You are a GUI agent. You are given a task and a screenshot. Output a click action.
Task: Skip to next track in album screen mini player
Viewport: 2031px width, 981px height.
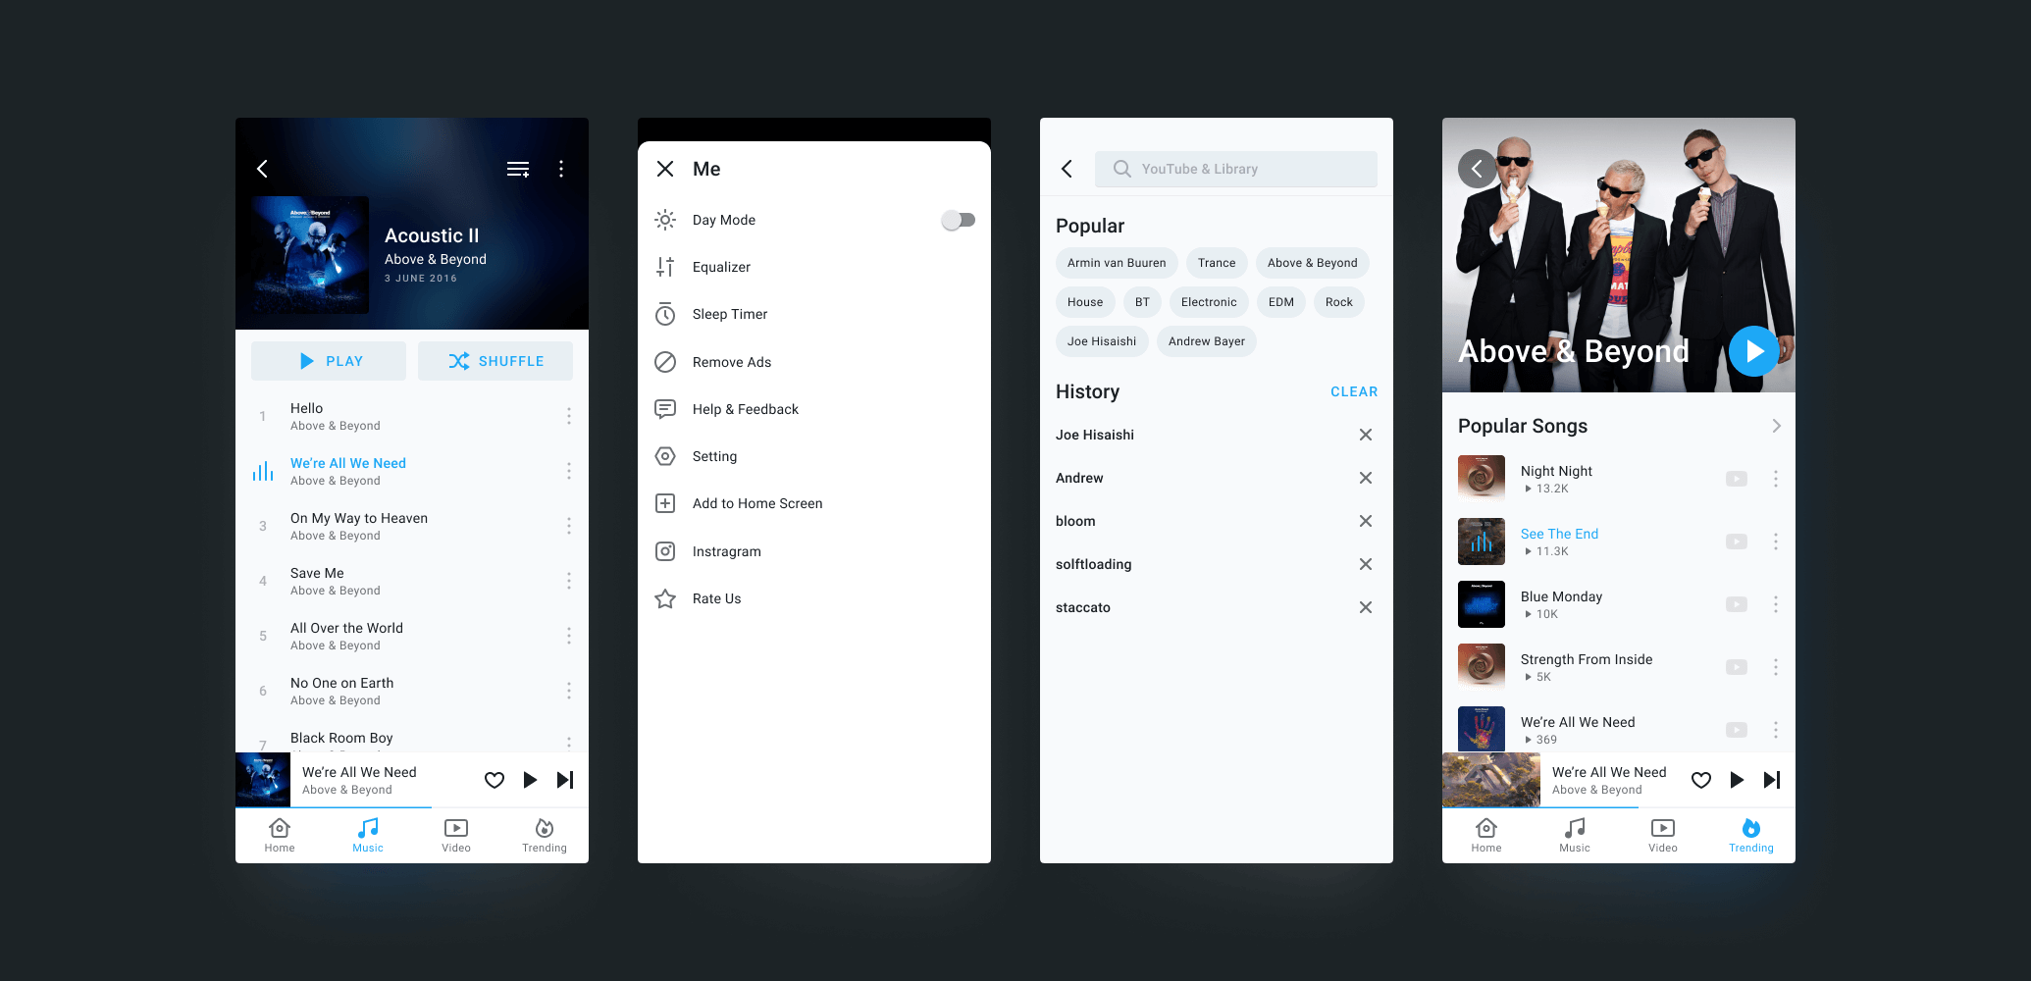click(565, 780)
